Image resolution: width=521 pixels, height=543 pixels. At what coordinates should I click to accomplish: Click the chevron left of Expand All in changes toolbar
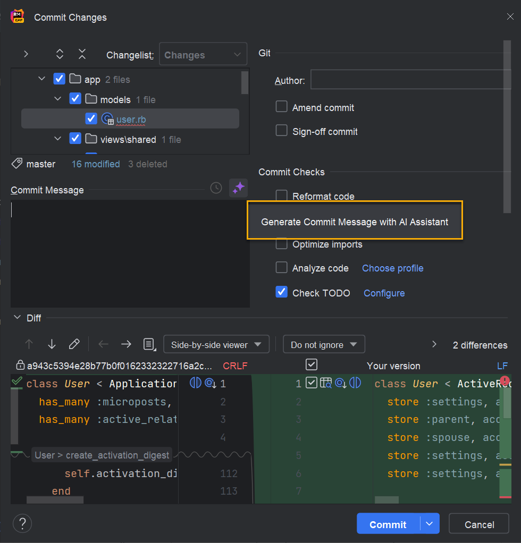[26, 54]
